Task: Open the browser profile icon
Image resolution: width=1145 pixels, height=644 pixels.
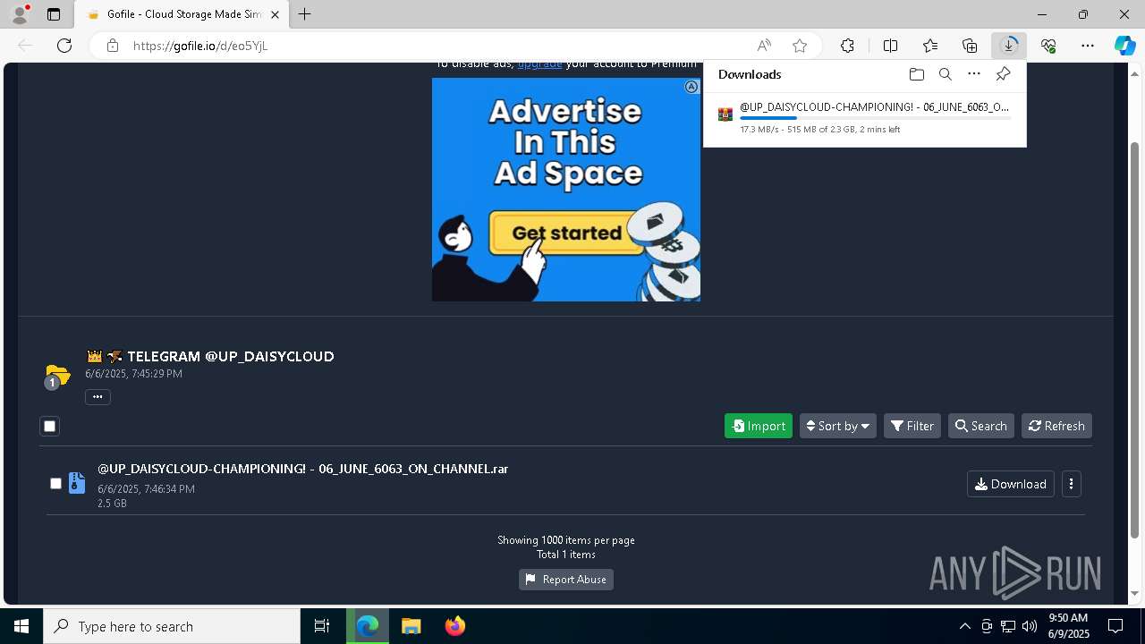Action: 20,14
